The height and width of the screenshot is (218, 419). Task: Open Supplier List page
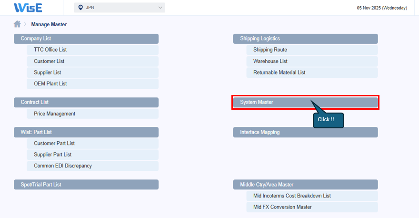click(x=48, y=73)
